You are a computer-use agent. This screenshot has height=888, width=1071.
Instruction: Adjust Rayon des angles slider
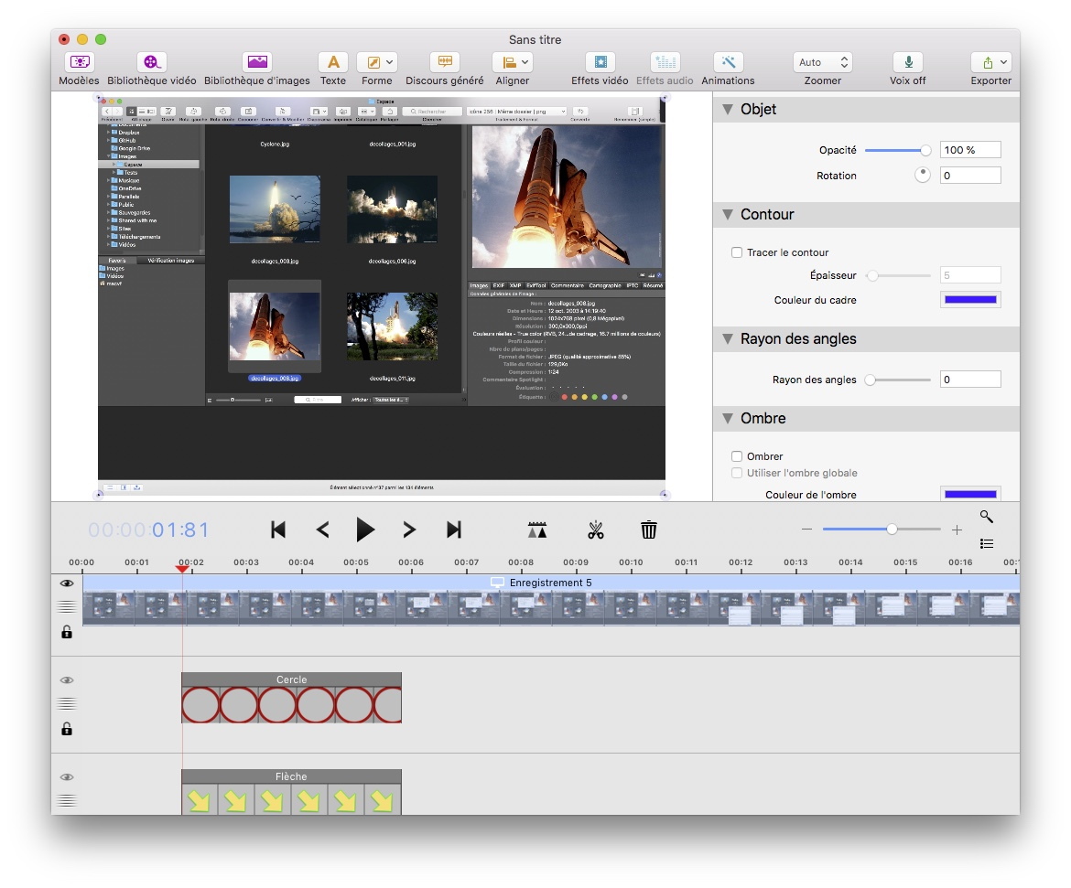pos(897,380)
